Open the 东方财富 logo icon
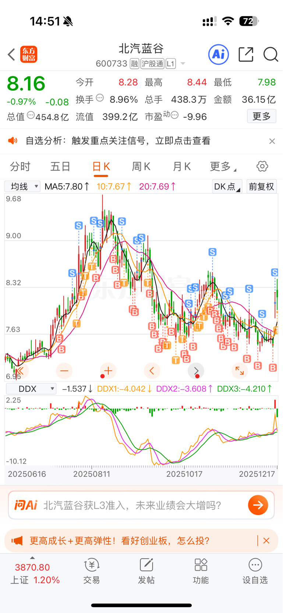This screenshot has height=613, width=283. click(x=29, y=54)
